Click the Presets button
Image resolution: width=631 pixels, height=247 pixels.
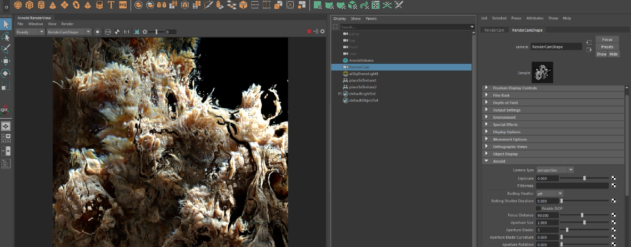tap(607, 47)
